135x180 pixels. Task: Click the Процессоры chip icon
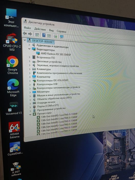tap(34, 114)
